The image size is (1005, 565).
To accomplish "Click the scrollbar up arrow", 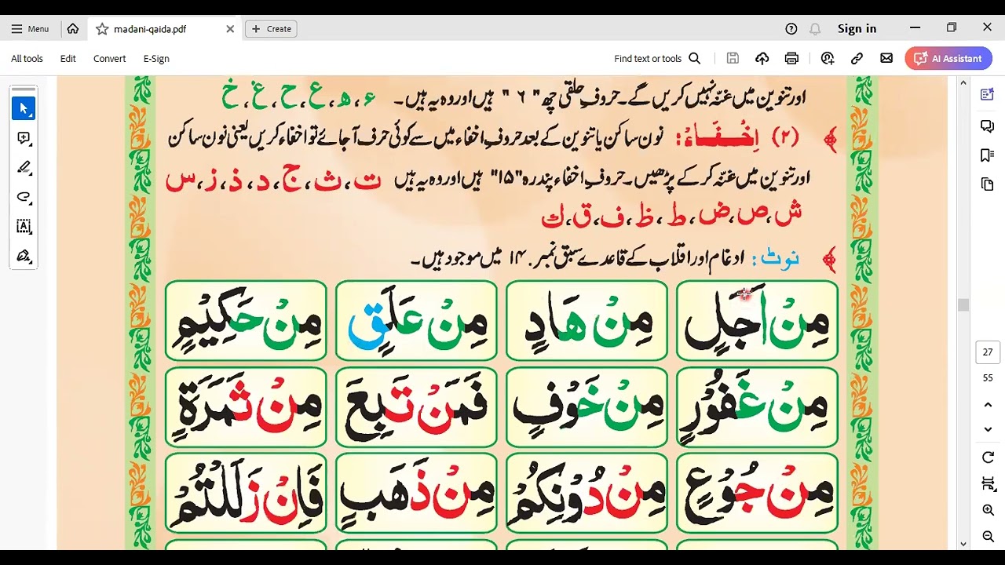I will 963,82.
